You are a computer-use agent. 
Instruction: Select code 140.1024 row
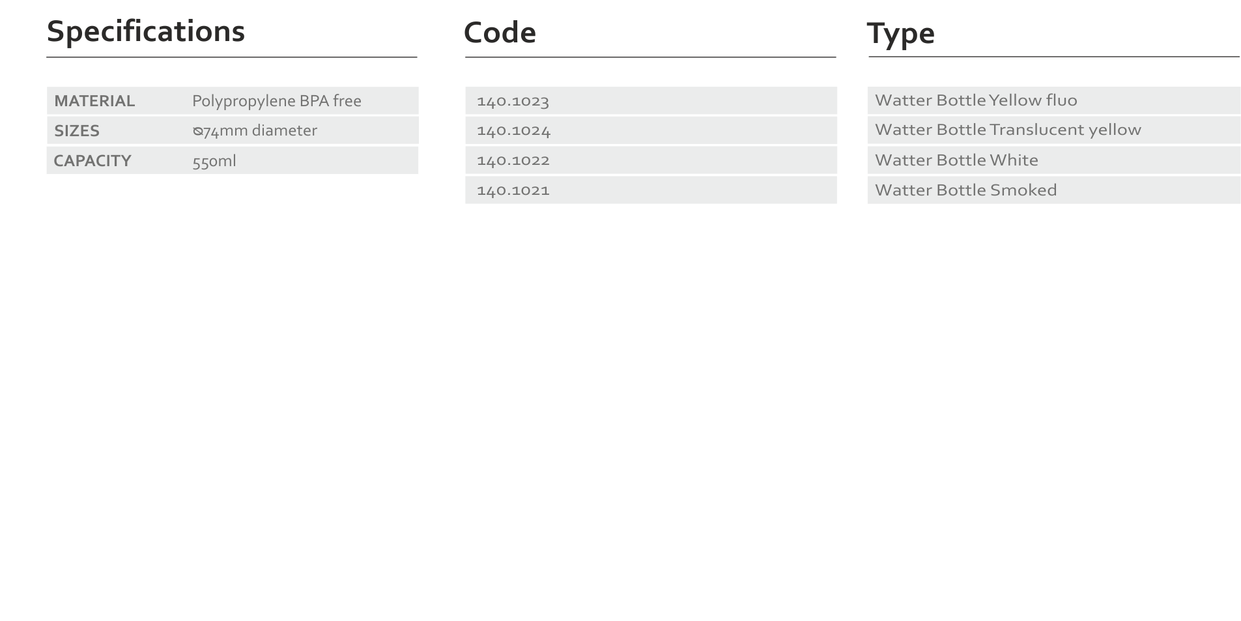(651, 130)
